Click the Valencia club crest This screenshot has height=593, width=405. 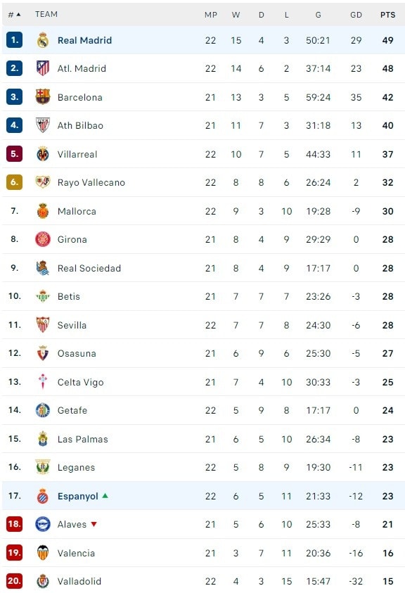pos(43,552)
